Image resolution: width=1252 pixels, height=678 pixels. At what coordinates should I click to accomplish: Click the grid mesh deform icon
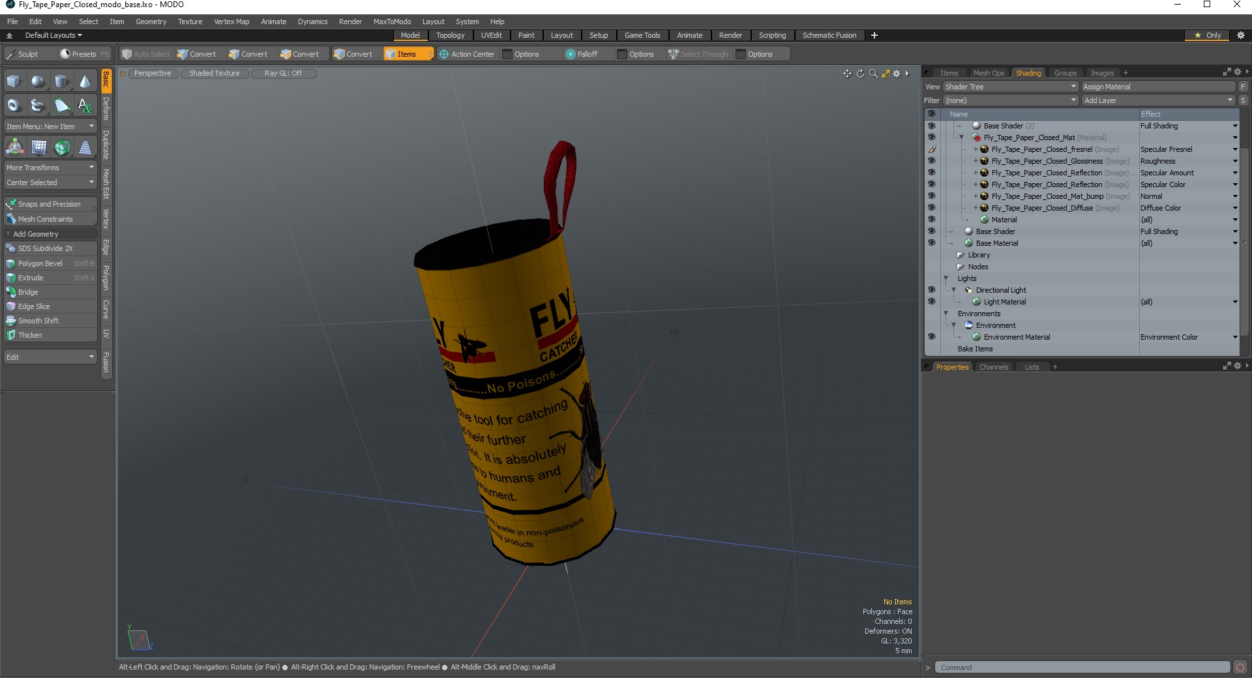tap(38, 147)
